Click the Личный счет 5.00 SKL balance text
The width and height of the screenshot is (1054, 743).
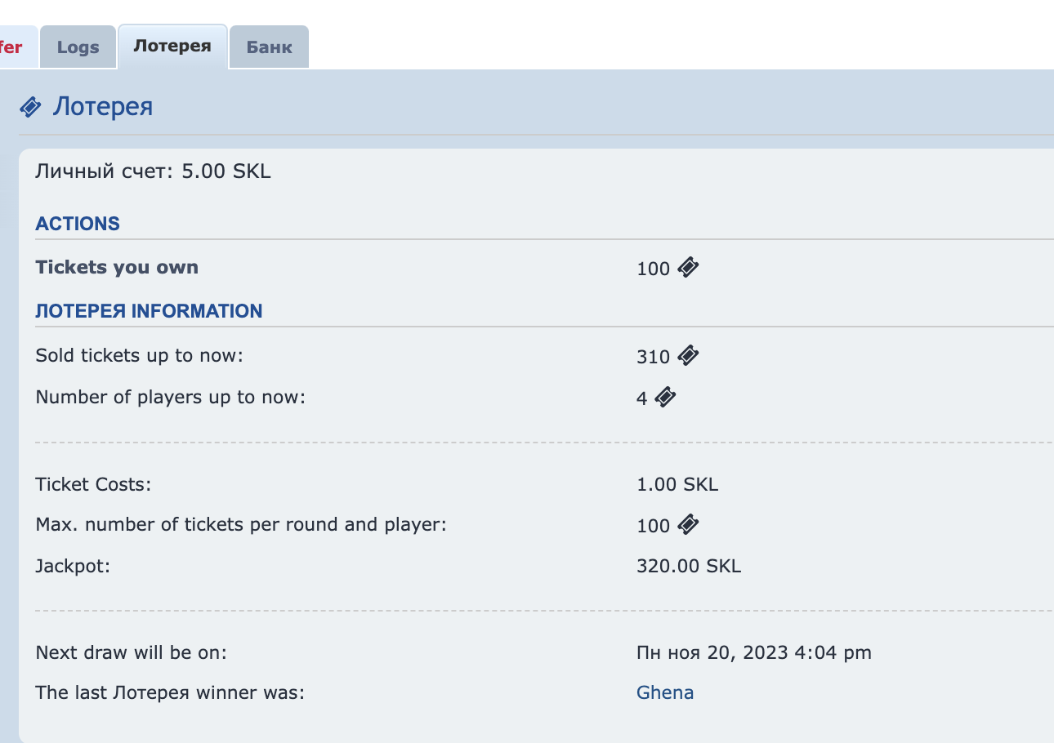(x=153, y=171)
